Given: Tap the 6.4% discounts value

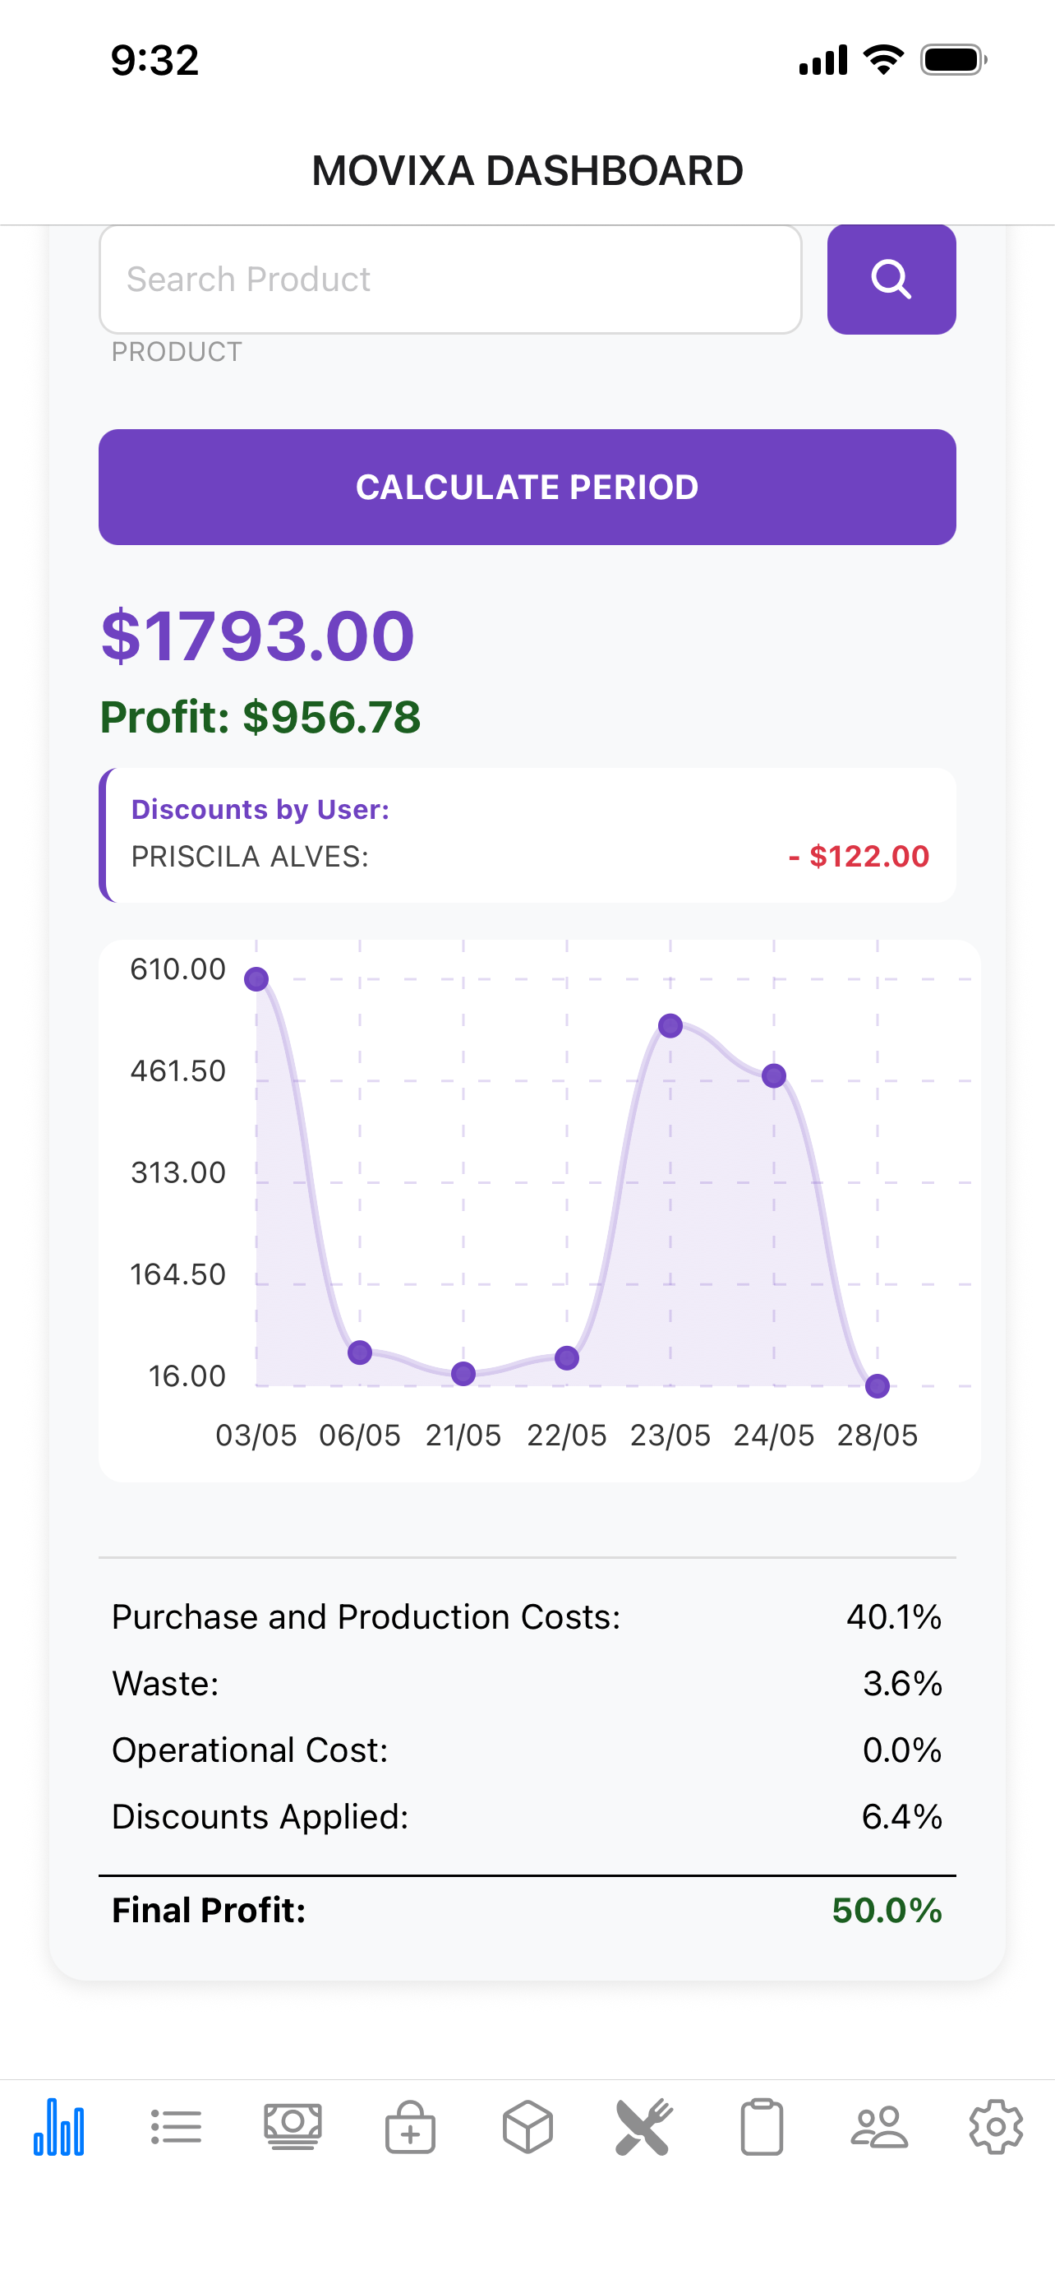Looking at the screenshot, I should pyautogui.click(x=903, y=1817).
